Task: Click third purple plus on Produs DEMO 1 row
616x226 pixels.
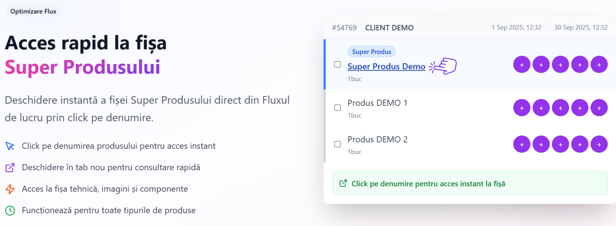Action: [561, 108]
